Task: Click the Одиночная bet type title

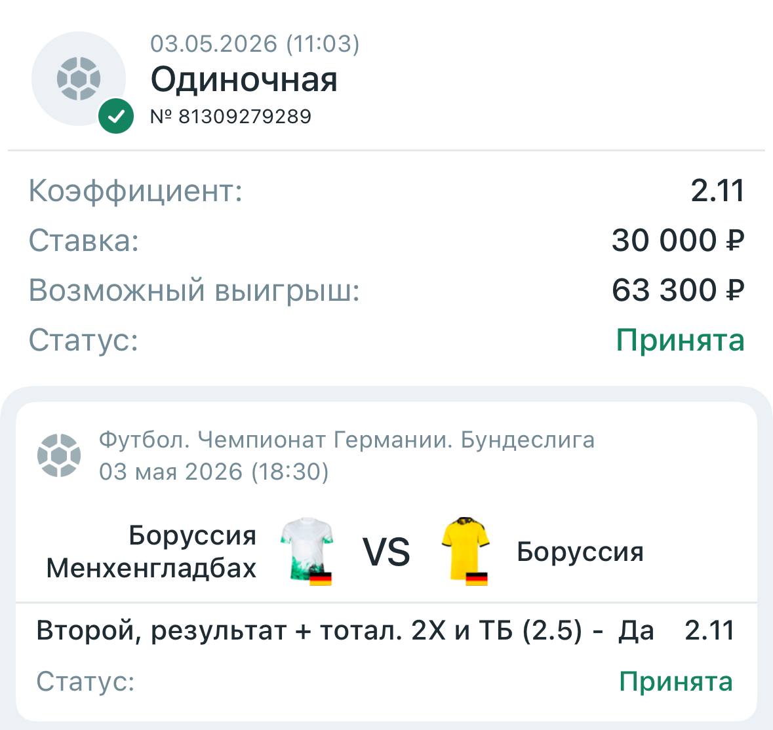Action: pyautogui.click(x=244, y=79)
